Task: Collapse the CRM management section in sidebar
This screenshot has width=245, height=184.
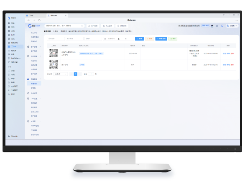Action: click(x=41, y=99)
